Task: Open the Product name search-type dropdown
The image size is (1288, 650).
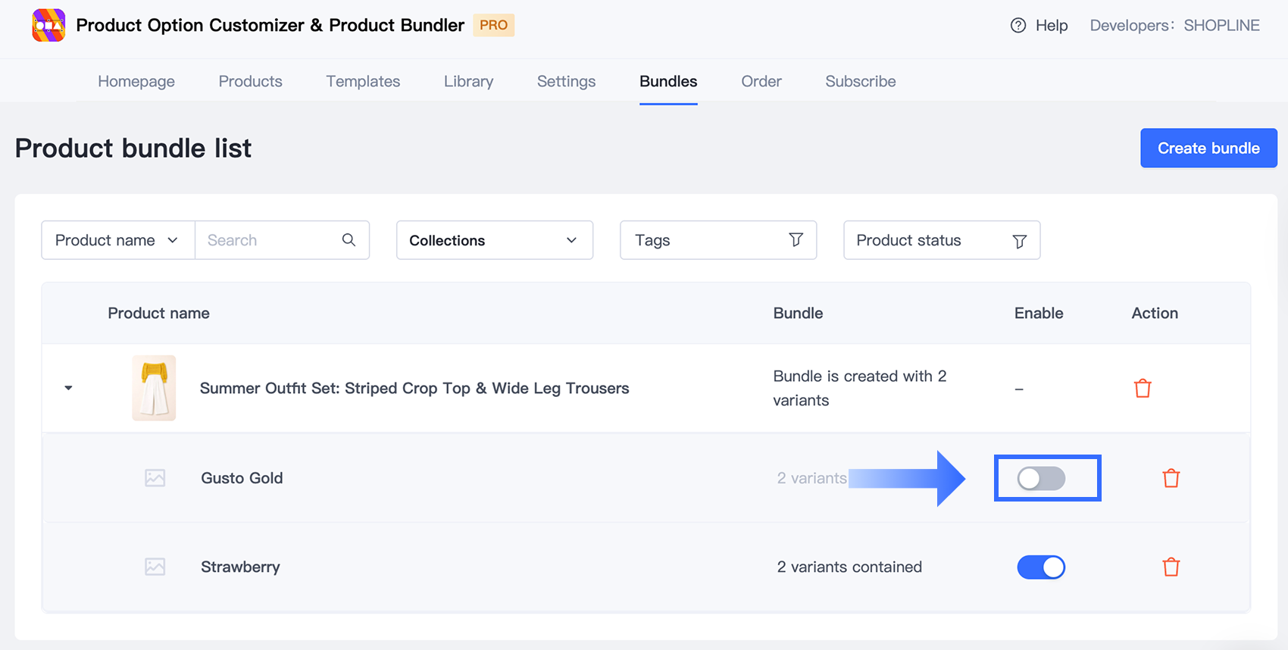Action: click(x=117, y=240)
